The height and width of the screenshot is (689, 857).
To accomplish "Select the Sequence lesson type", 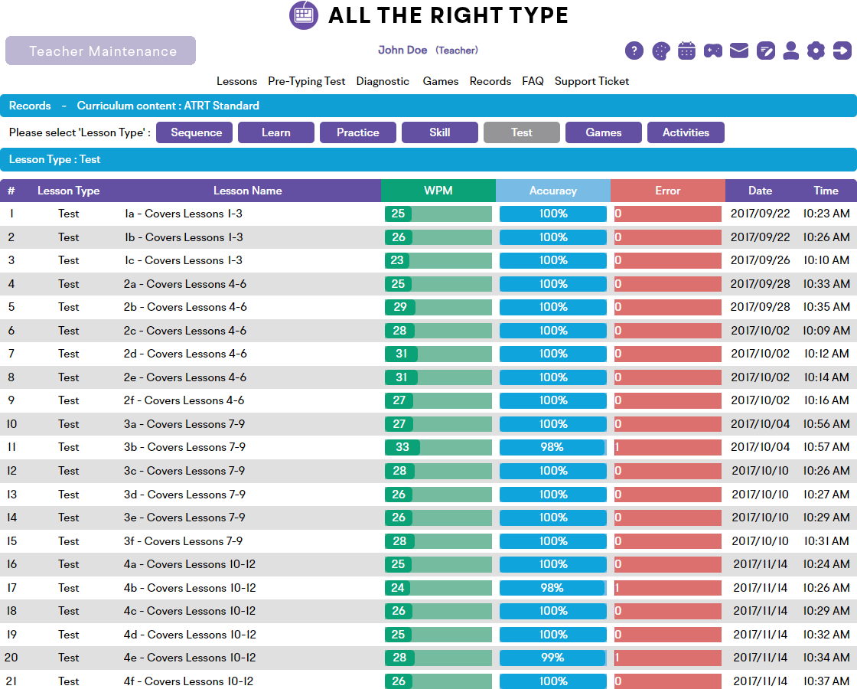I will (x=194, y=132).
